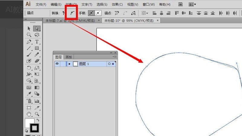Click horizontal align left icon
Screen dimensions: 242x136
155,13
